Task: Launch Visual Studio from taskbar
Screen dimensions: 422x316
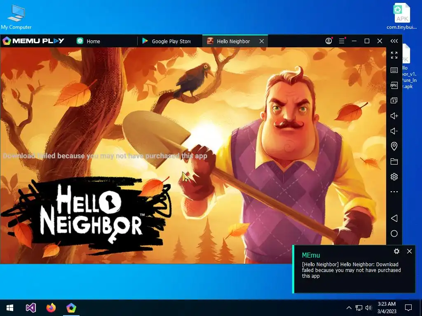Action: [30, 308]
